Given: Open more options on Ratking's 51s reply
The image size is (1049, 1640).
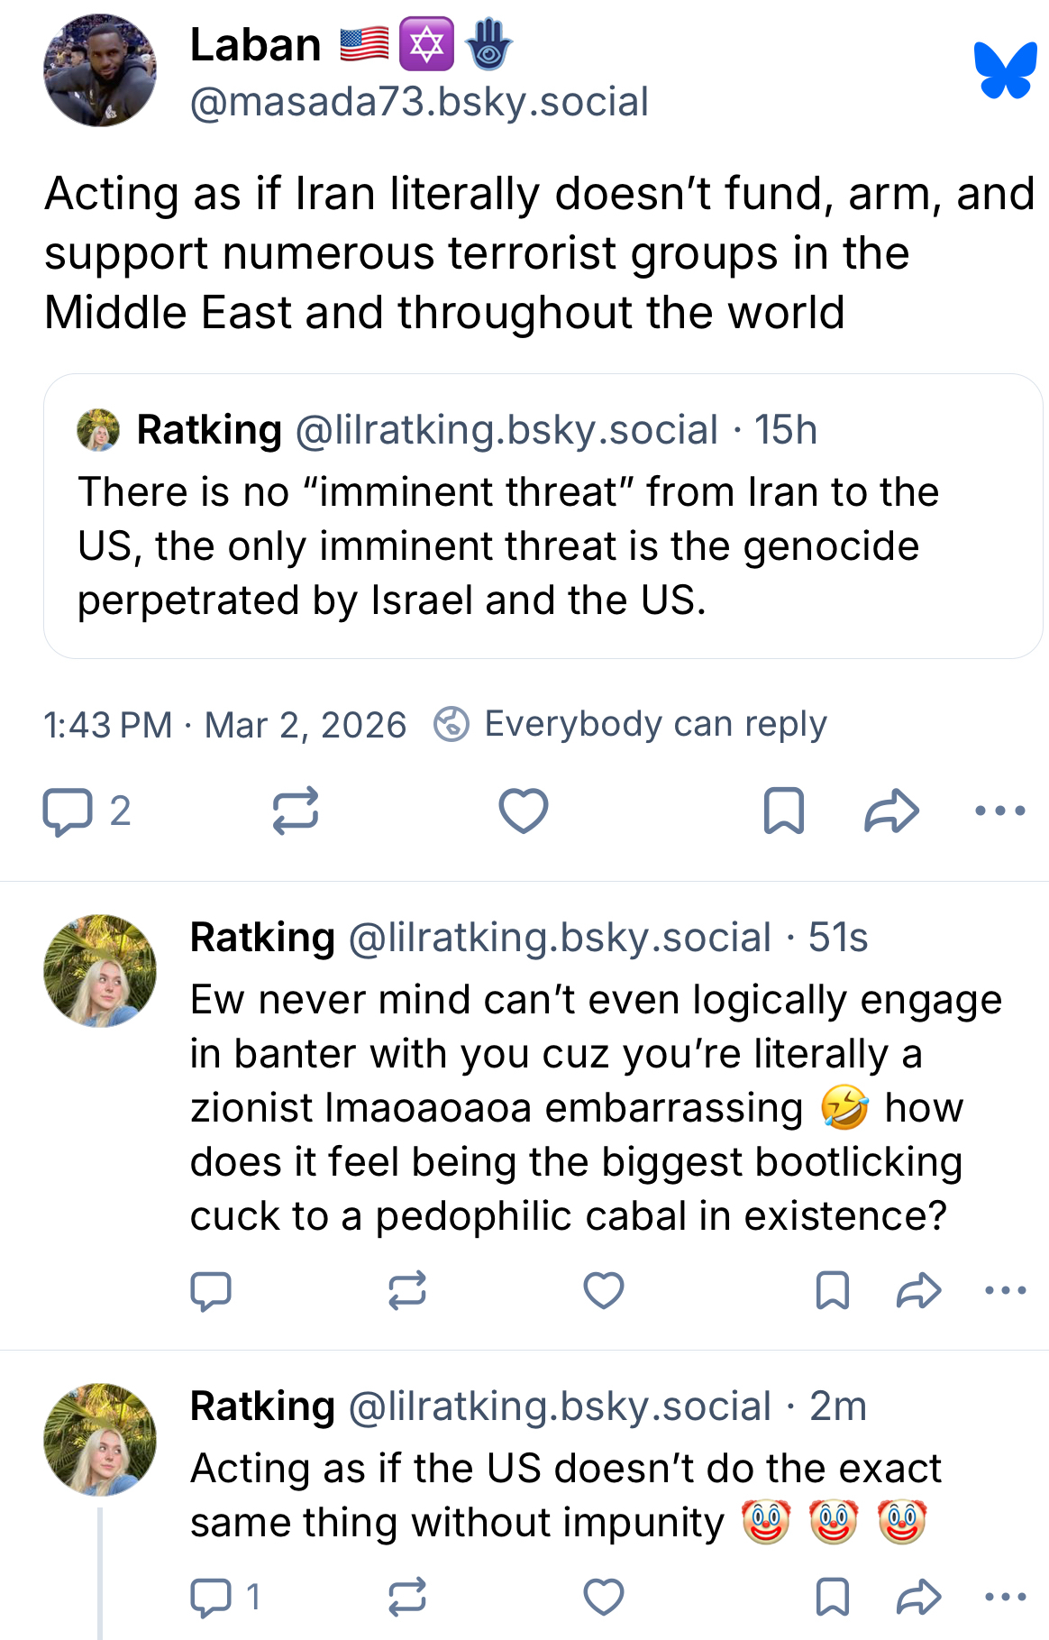Looking at the screenshot, I should pos(1006,1290).
